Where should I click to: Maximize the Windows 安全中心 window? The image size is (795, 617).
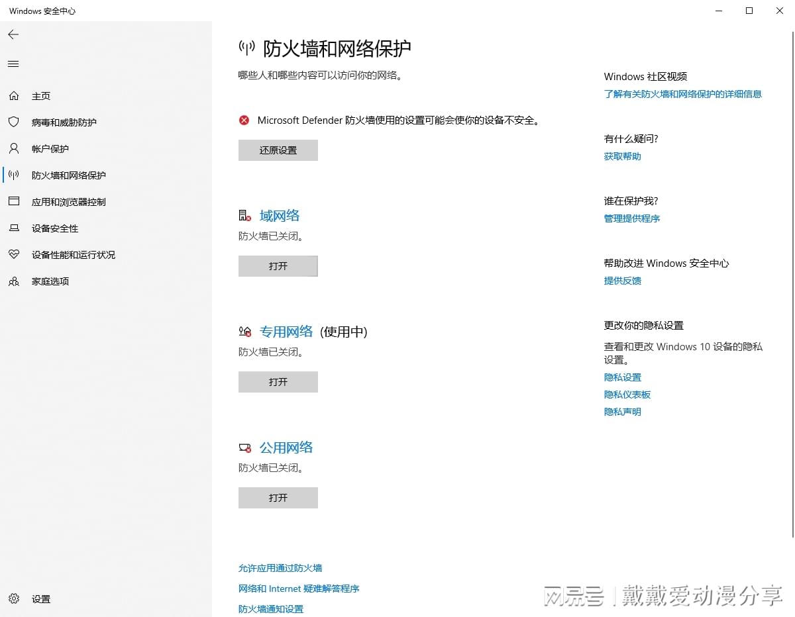pos(749,11)
